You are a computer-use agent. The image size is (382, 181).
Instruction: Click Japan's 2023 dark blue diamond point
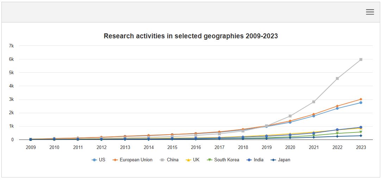[x=361, y=136]
